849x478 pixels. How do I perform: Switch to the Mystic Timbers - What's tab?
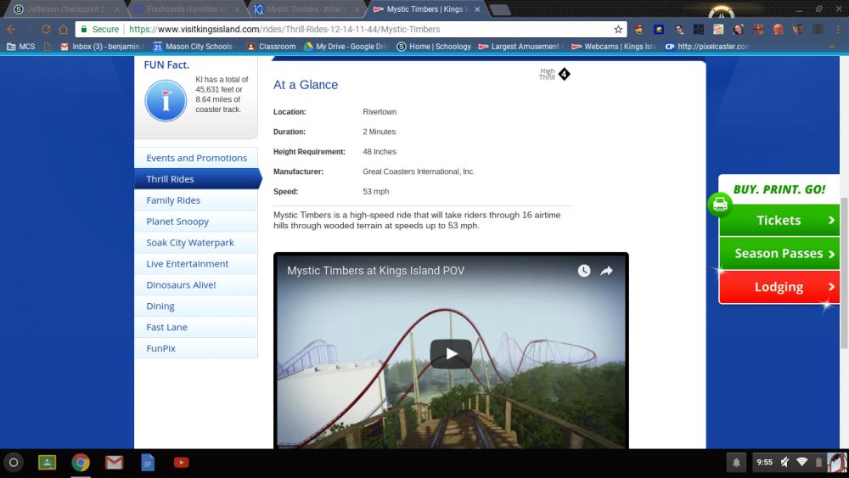[306, 9]
